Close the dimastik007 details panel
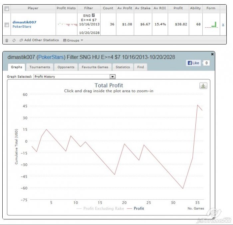The height and width of the screenshot is (225, 233). click(x=212, y=54)
